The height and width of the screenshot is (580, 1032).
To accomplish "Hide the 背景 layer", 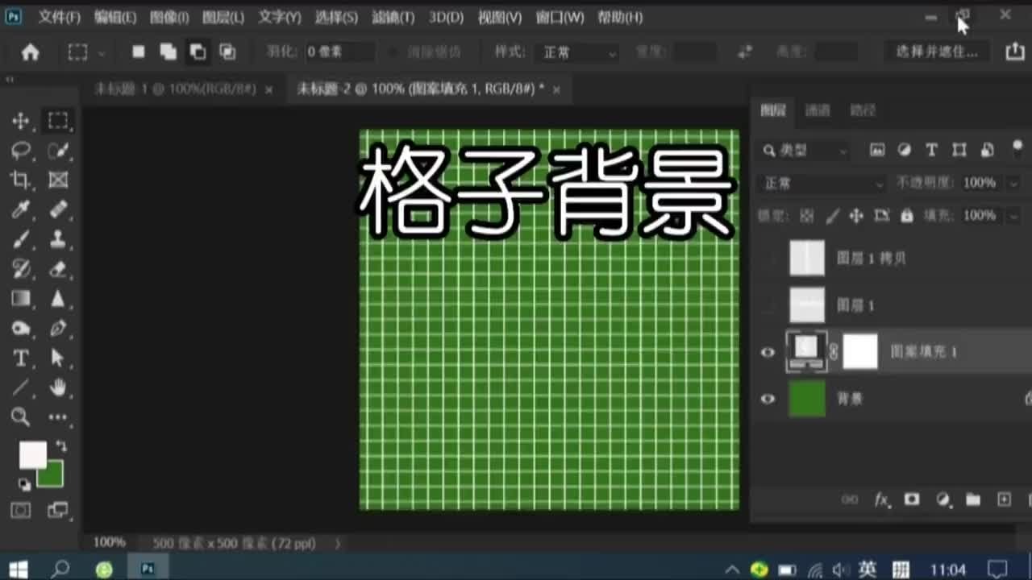I will point(768,399).
